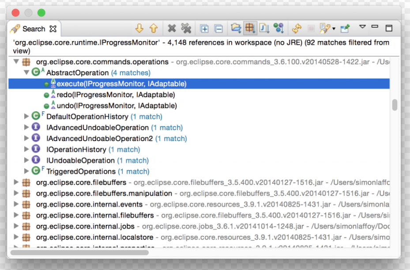Expand the DefaultOperationHistory tree node
This screenshot has height=270, width=410.
[x=26, y=116]
